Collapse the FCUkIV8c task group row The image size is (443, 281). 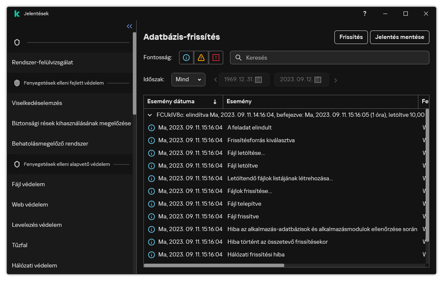coord(149,115)
